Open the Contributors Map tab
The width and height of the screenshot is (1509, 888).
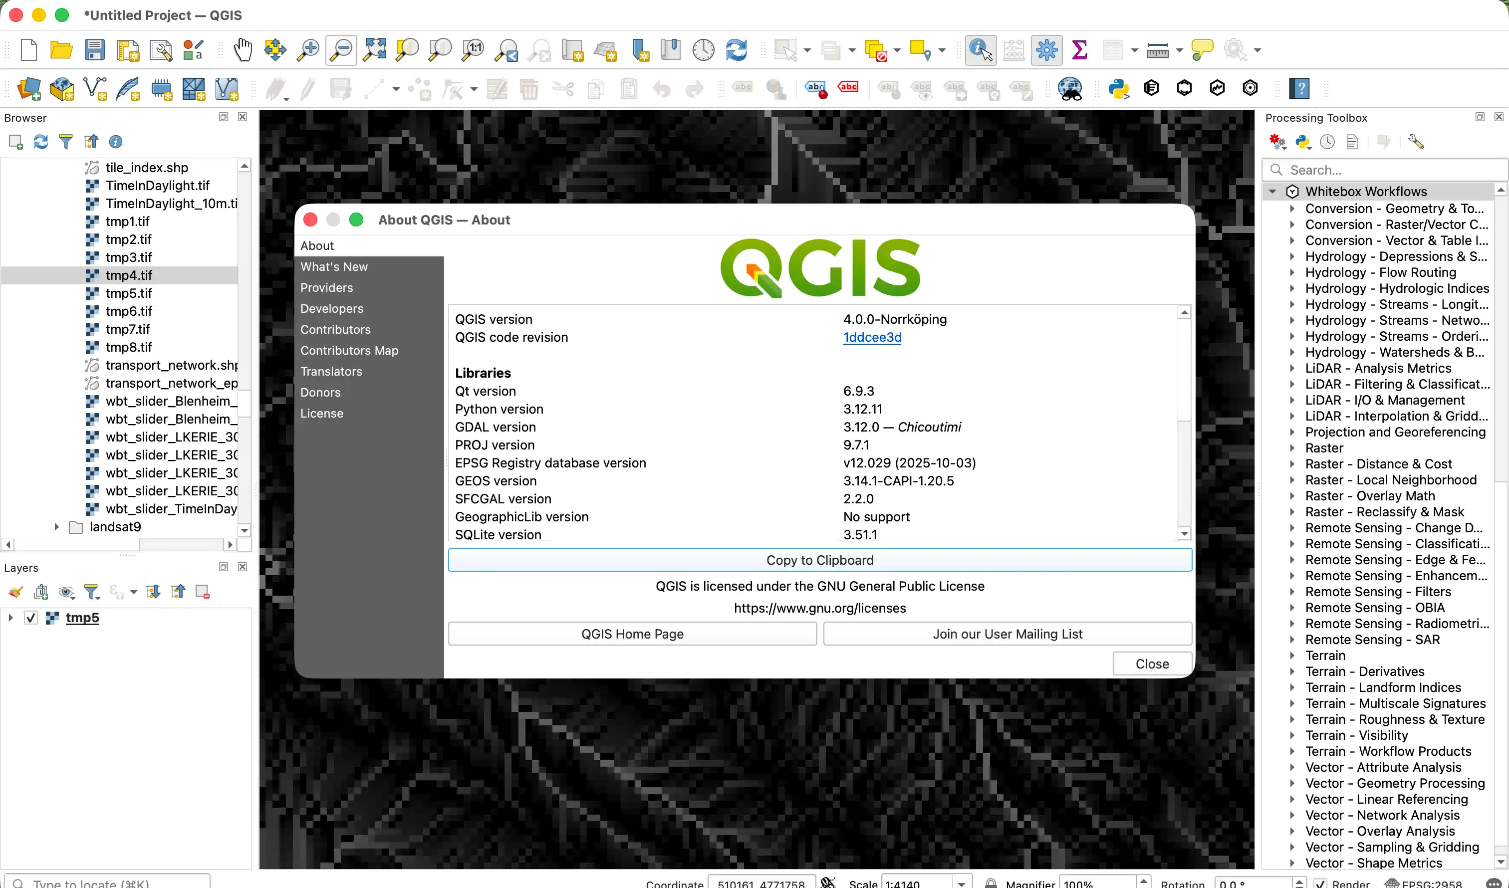(x=349, y=350)
